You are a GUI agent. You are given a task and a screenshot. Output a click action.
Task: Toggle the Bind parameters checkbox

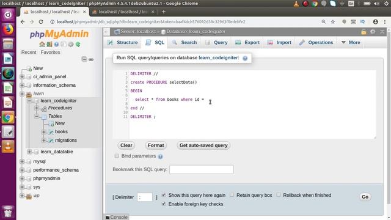[x=117, y=156]
